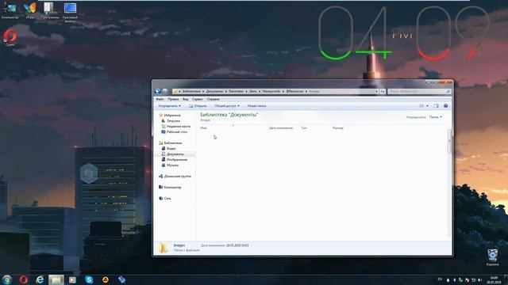Viewport: 508px width, 285px height.
Task: Open the monitor desktop icon next to Программы
Action: click(70, 13)
